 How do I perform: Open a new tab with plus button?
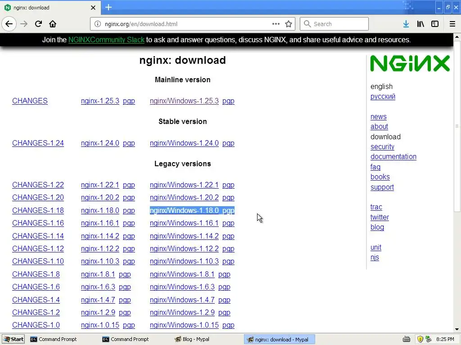point(108,7)
